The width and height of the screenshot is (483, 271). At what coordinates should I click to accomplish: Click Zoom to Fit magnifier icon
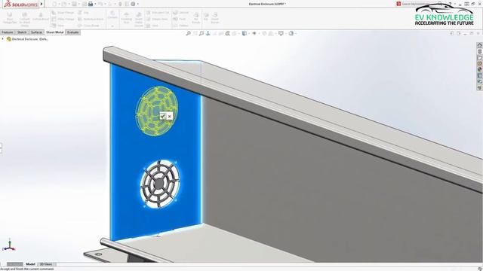[188, 33]
